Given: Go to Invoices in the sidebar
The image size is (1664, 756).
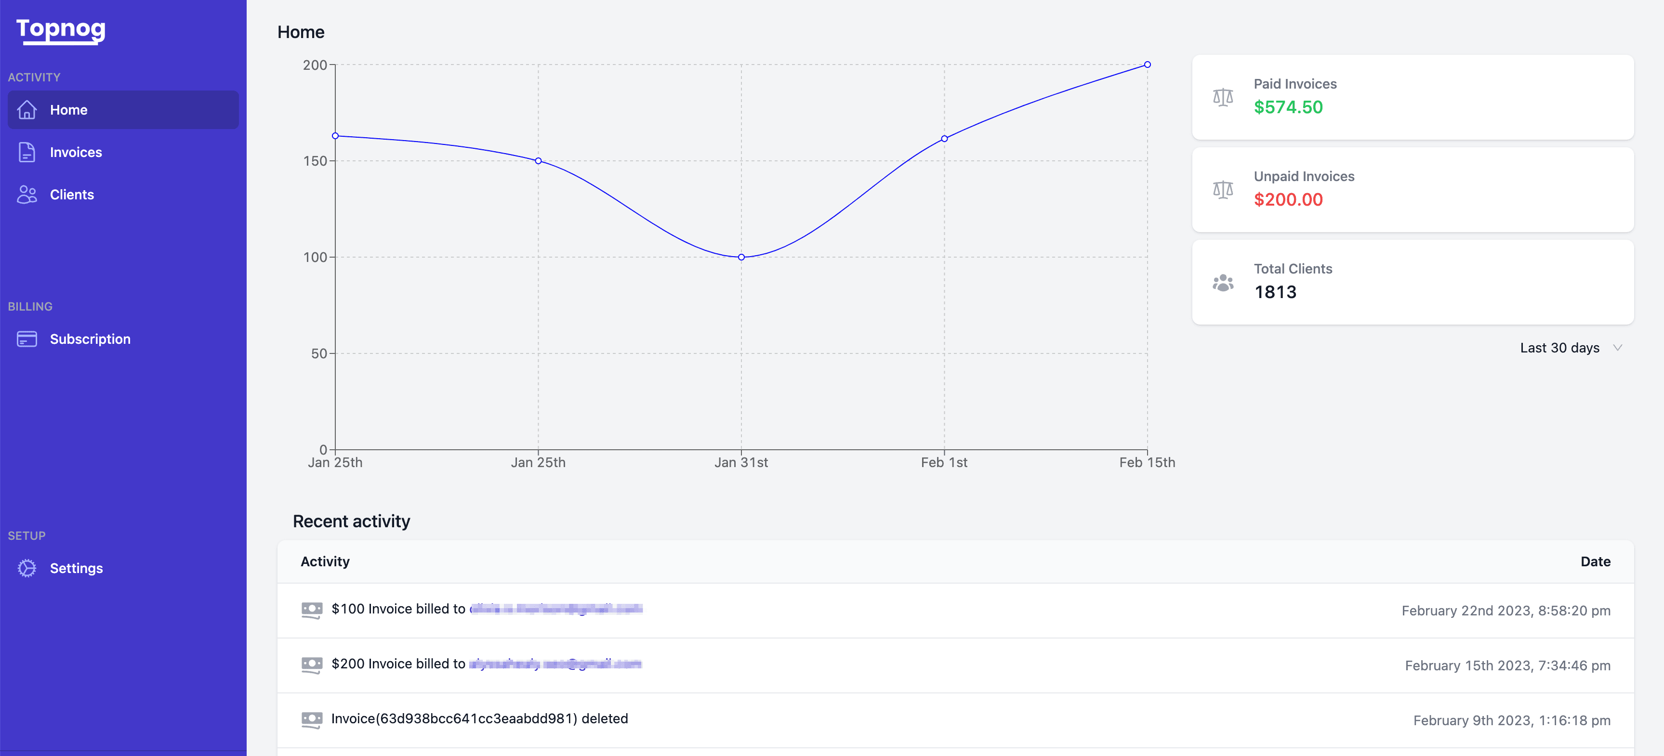Looking at the screenshot, I should tap(76, 152).
